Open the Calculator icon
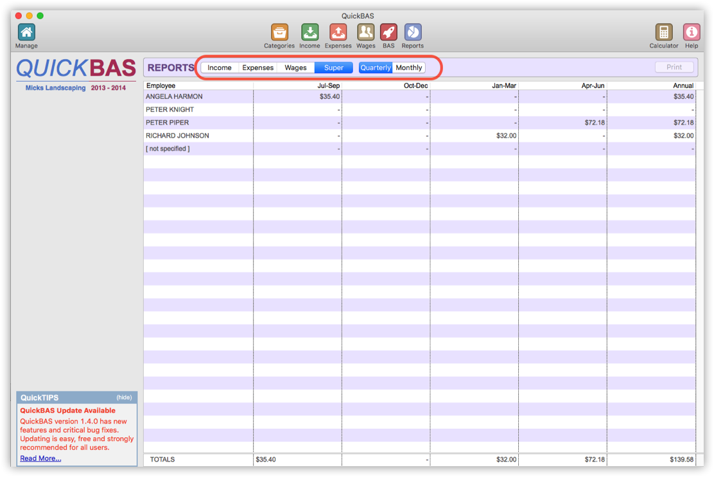Screen dimensions: 714x477 (x=663, y=33)
